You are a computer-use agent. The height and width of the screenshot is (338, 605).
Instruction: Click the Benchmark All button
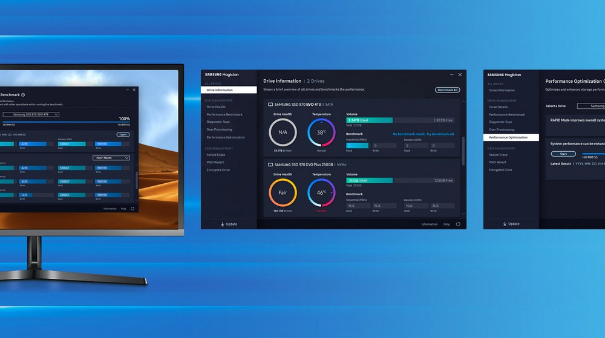point(447,89)
